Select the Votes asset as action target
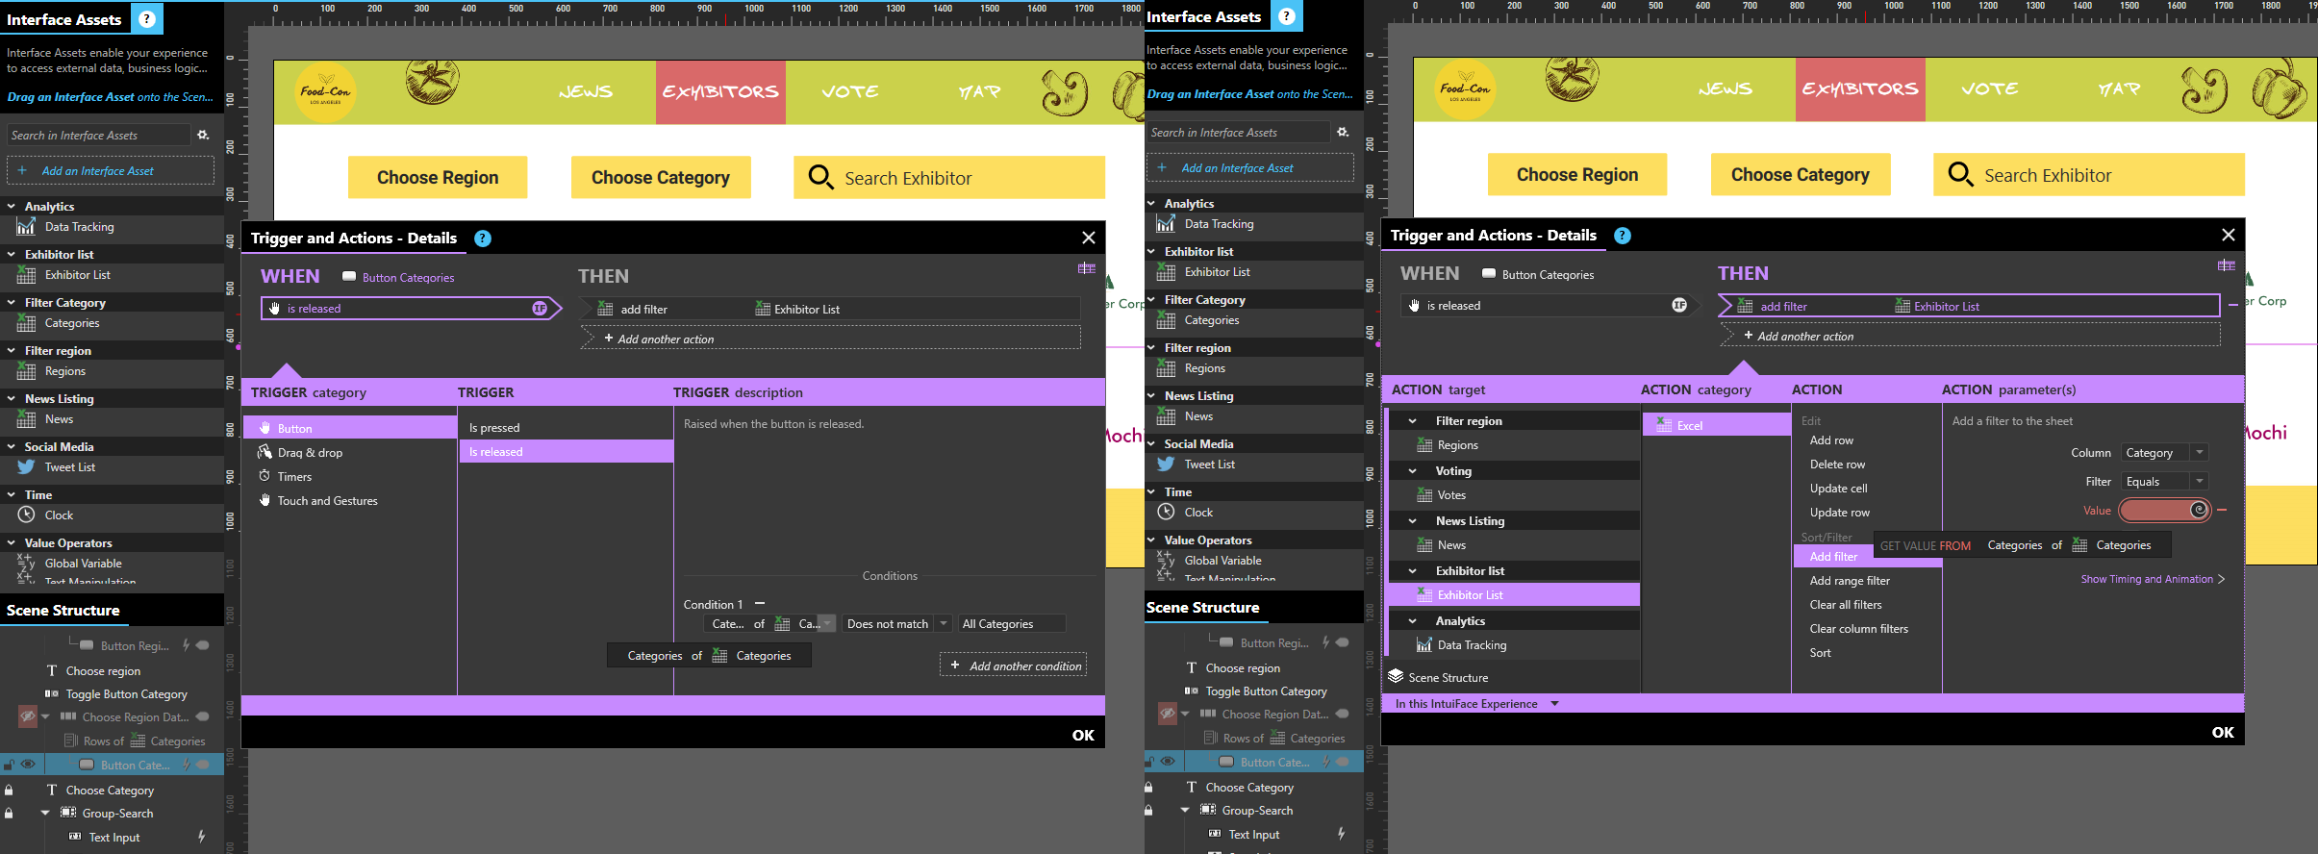The height and width of the screenshot is (854, 2318). click(1450, 495)
